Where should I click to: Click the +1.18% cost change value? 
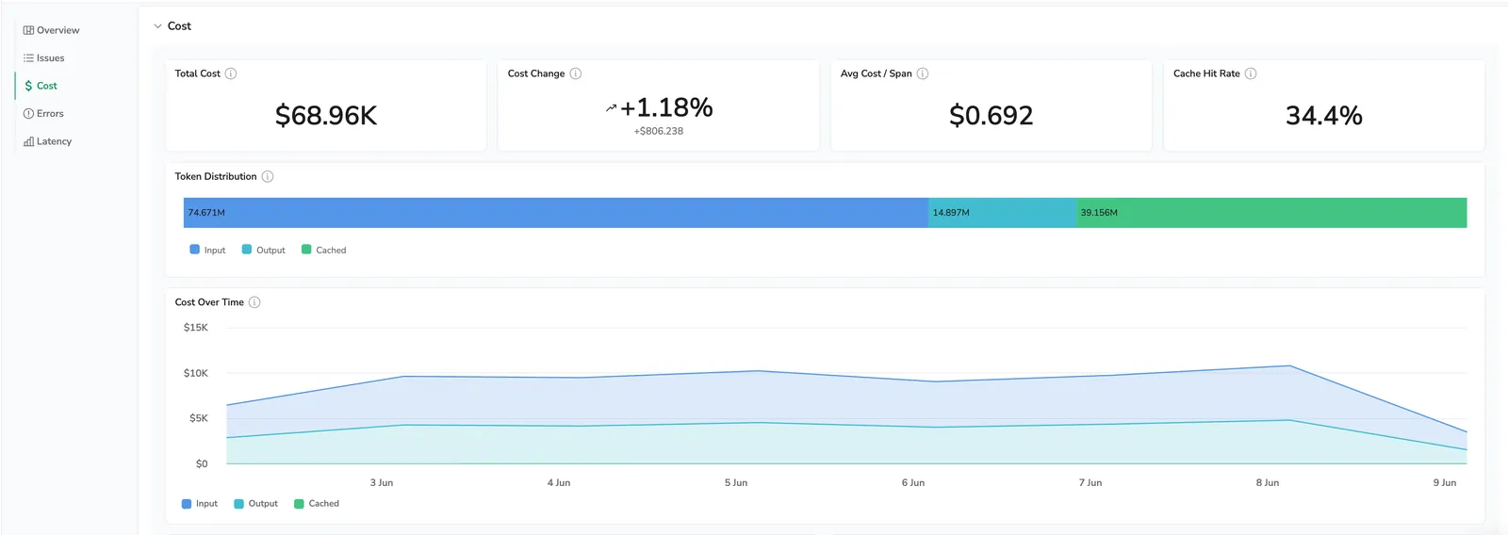point(666,107)
